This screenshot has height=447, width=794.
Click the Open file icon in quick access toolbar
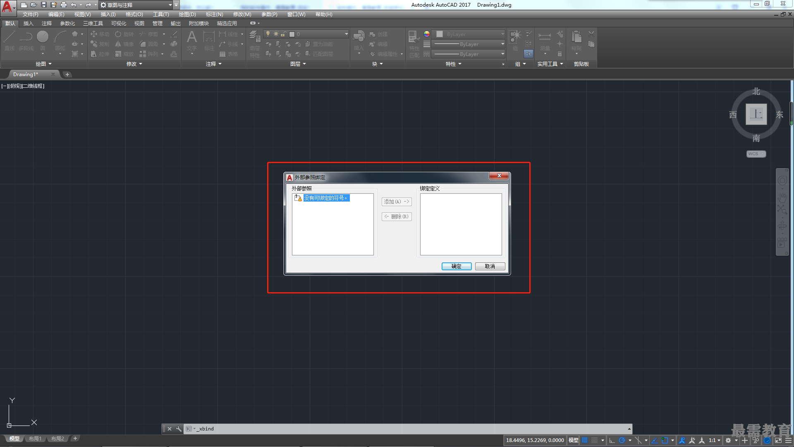(34, 5)
